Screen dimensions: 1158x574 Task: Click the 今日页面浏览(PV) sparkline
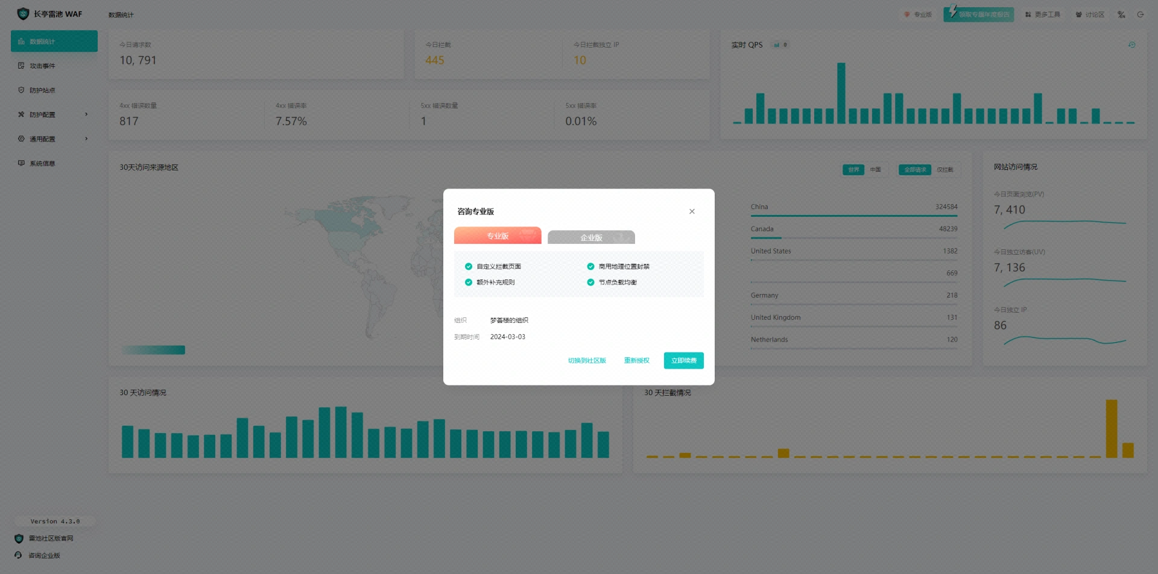tap(1065, 225)
